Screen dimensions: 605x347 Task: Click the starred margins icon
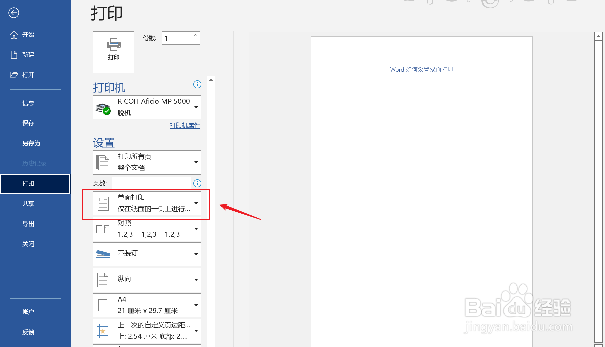tap(103, 331)
